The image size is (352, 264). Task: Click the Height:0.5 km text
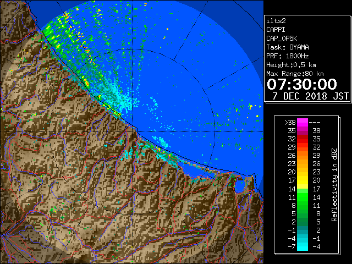[291, 65]
